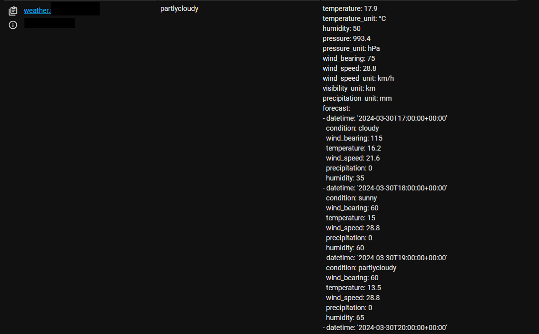This screenshot has height=334, width=539.
Task: Click the temperature_unit °C line
Action: [354, 18]
